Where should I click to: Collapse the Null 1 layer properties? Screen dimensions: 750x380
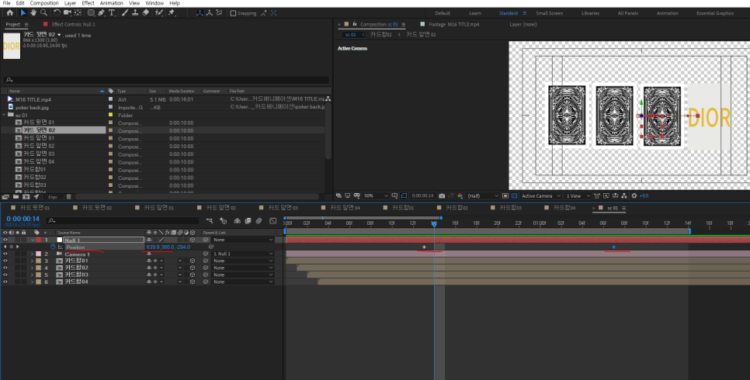33,240
